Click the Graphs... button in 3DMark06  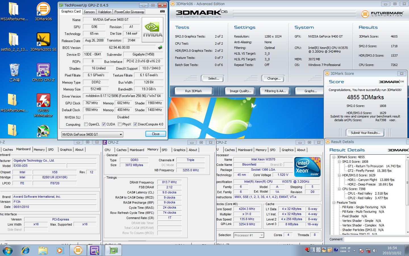(x=310, y=91)
